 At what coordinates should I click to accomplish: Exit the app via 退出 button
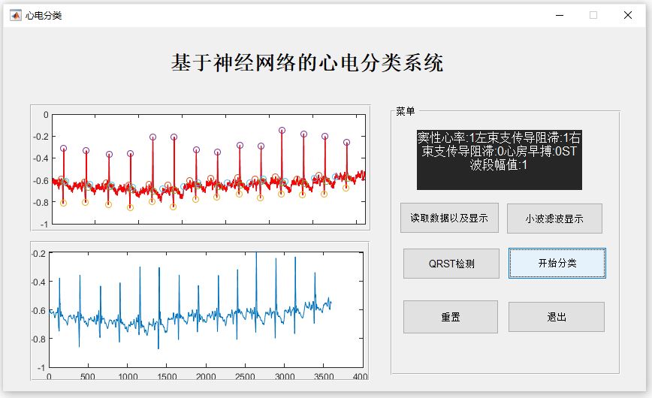click(x=557, y=317)
